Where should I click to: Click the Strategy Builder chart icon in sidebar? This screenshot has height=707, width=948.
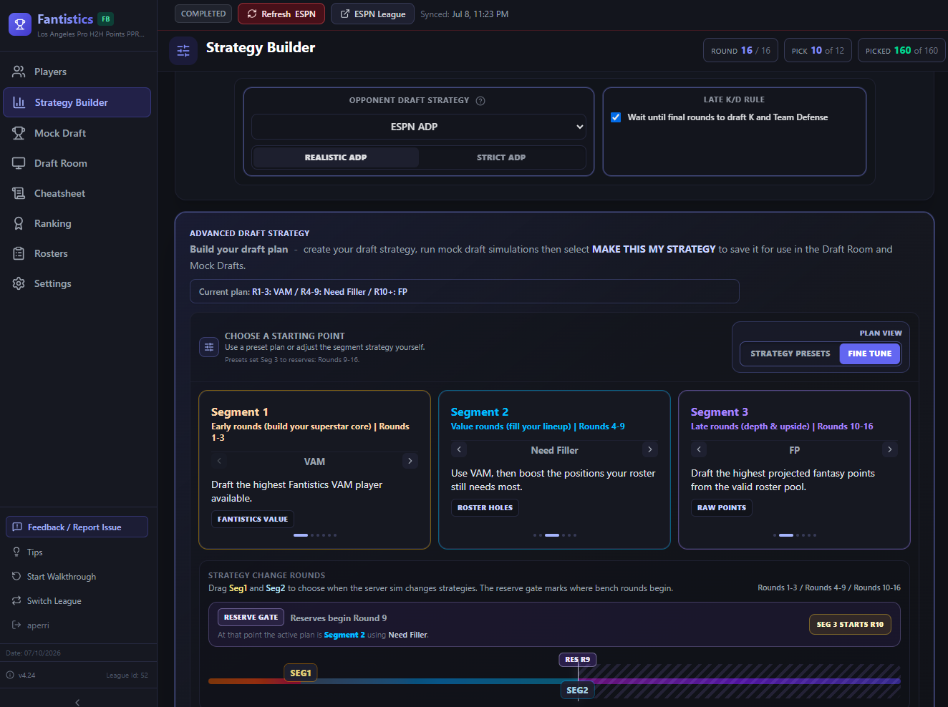[x=19, y=102]
